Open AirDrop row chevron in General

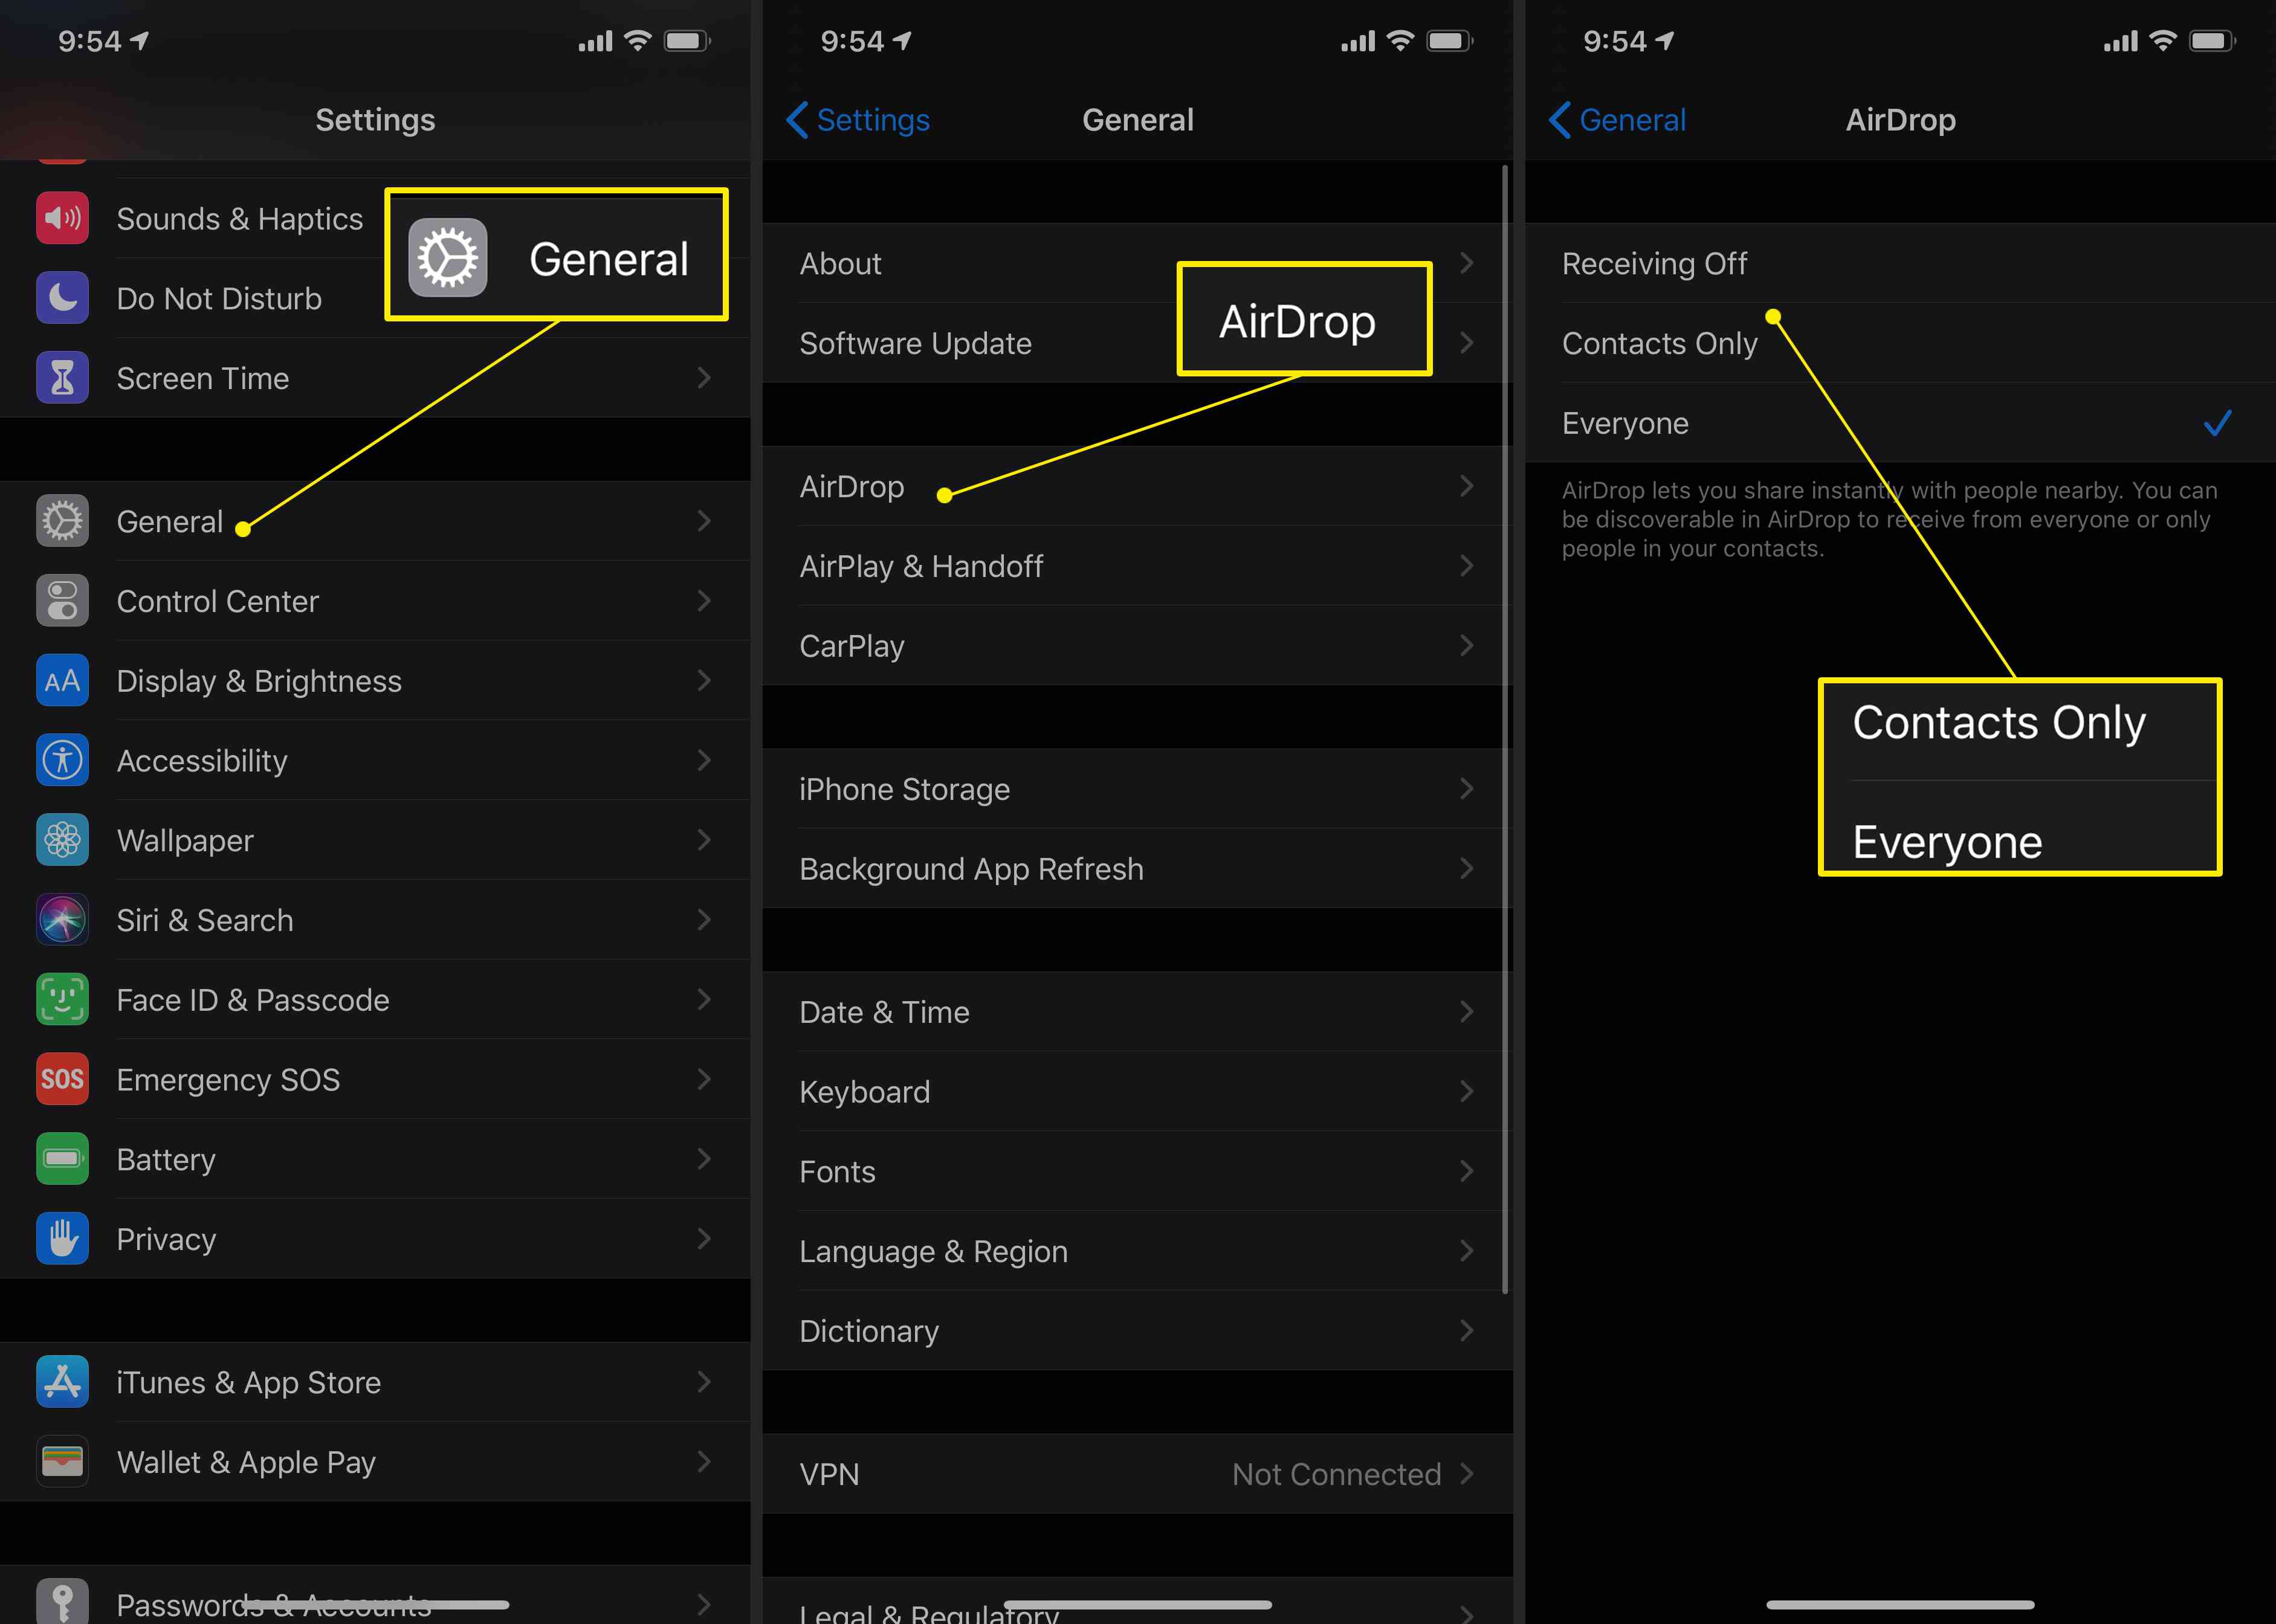point(1467,486)
